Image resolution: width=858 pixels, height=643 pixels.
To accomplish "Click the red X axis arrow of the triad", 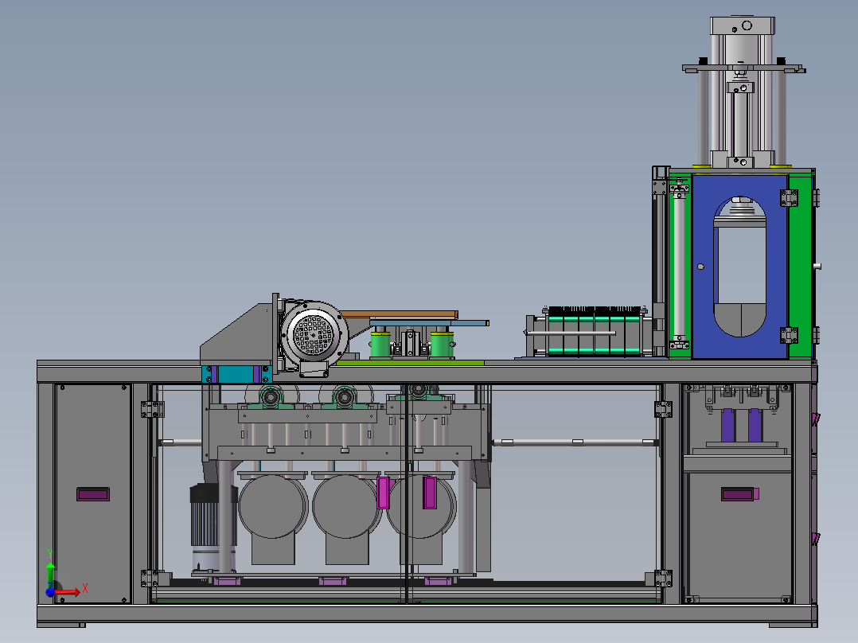I will pyautogui.click(x=67, y=592).
